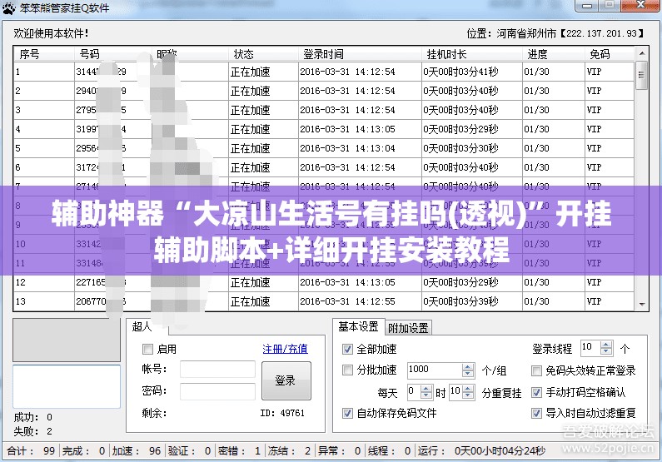Screen dimensions: 662x462
Task: Toggle 手动打码空格确认 checkbox
Action: (x=536, y=392)
